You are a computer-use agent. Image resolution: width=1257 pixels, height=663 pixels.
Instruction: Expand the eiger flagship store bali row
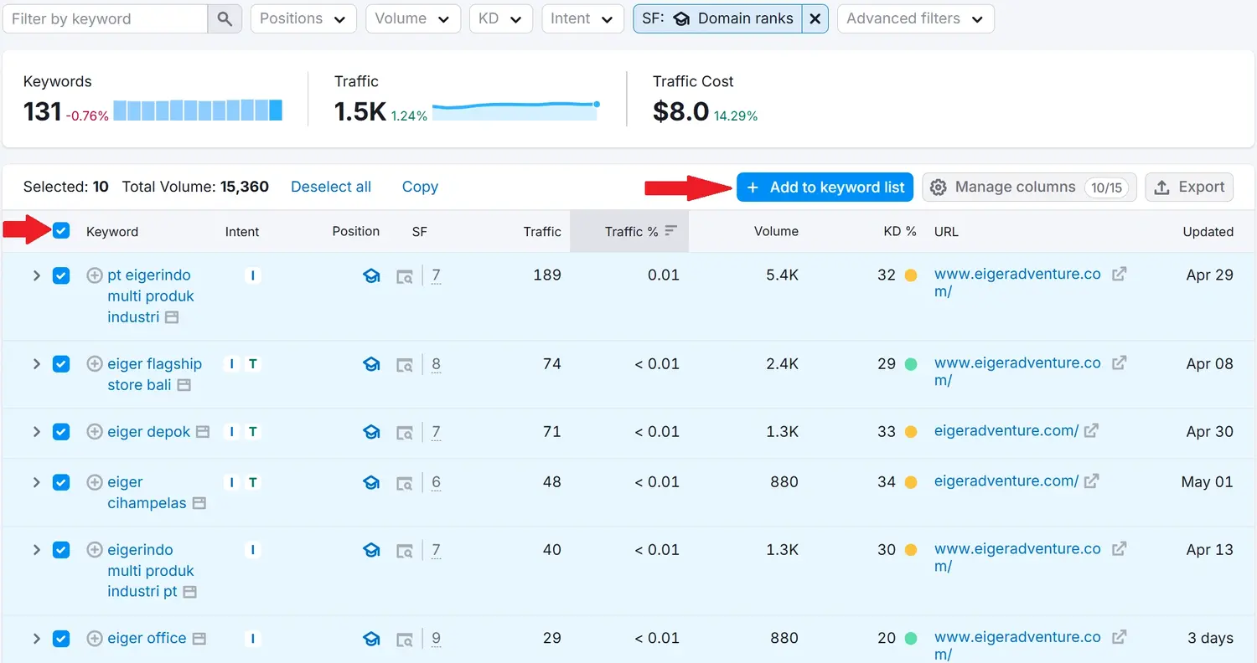36,364
